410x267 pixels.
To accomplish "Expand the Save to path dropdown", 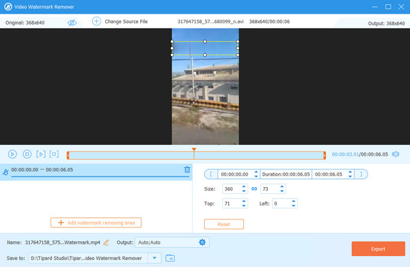I will (154, 258).
